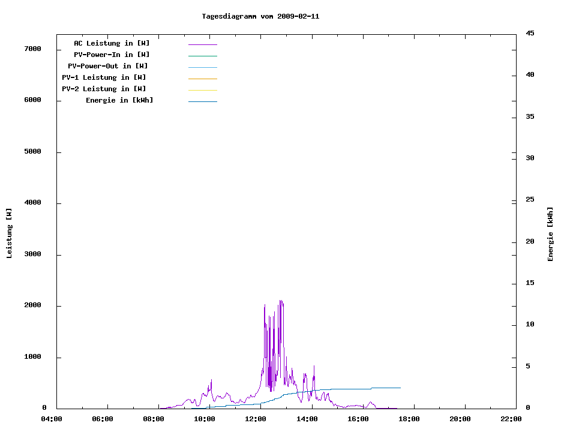This screenshot has width=576, height=432.
Task: Click the yellow PV-2 Leistung legend line
Action: [x=202, y=90]
